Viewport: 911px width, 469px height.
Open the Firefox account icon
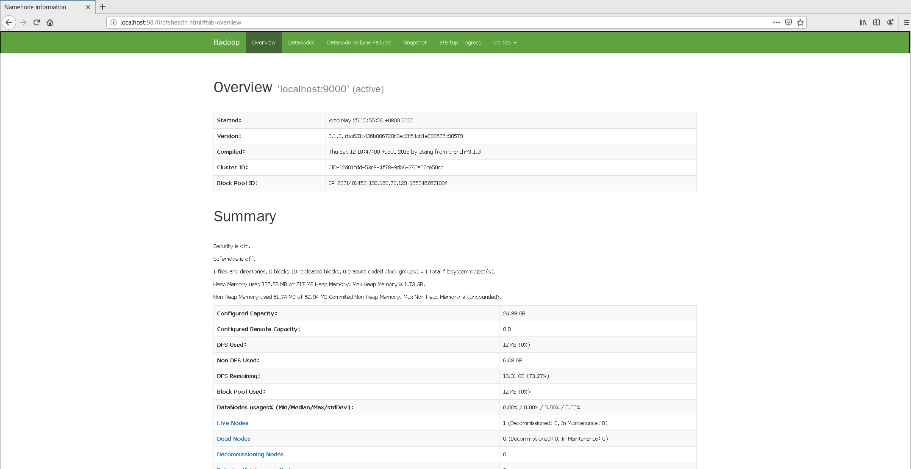(890, 22)
